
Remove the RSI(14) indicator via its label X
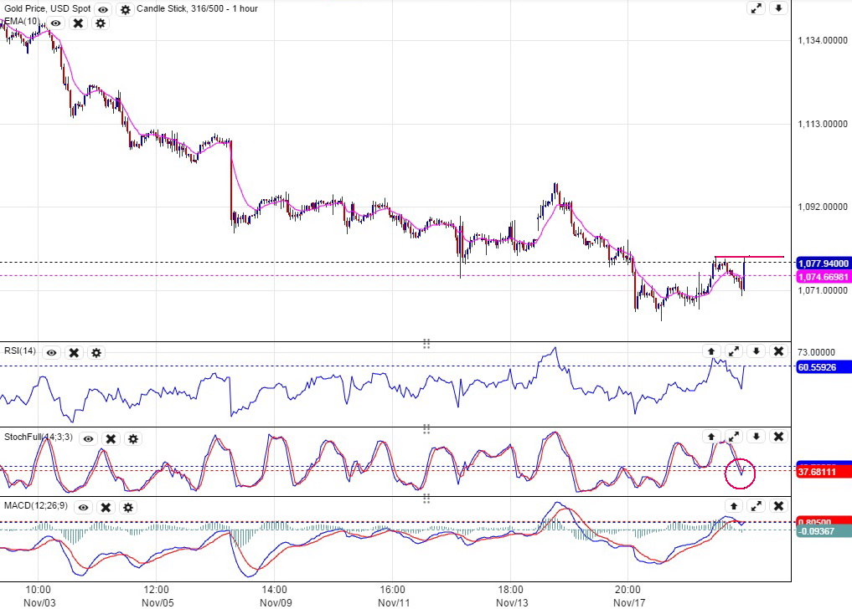[x=74, y=353]
